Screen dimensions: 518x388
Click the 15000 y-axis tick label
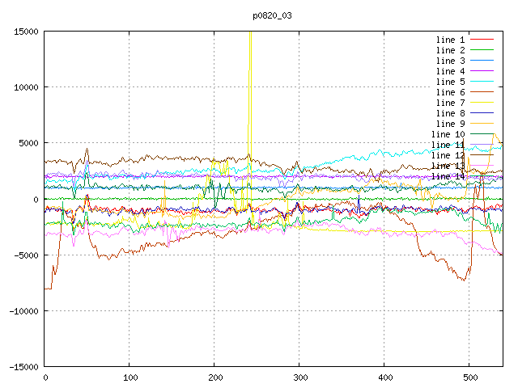[x=26, y=32]
